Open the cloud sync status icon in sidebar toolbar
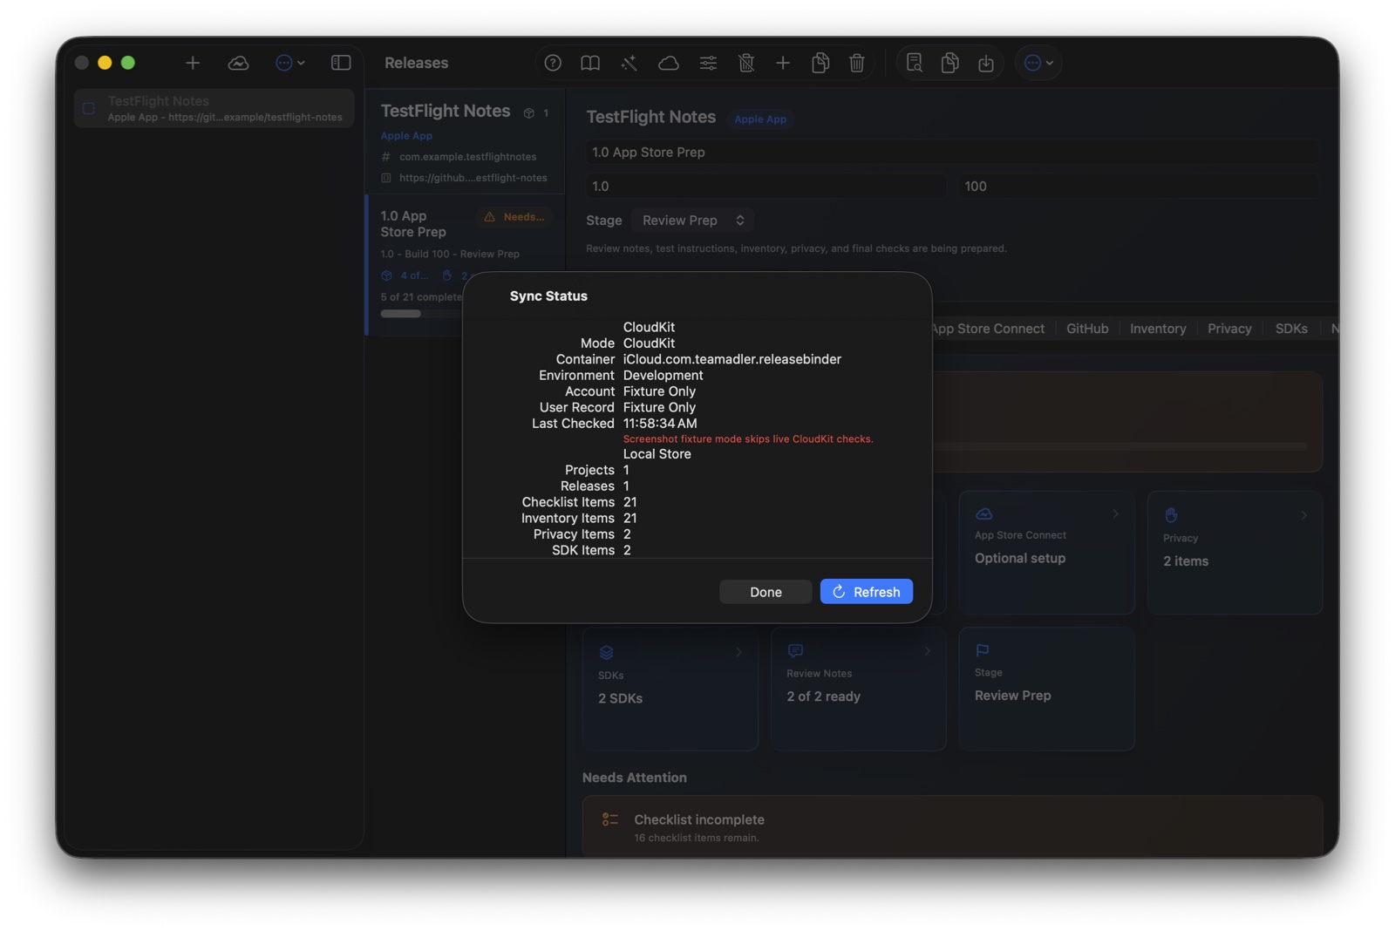Screen dimensions: 1395x931 (x=238, y=63)
